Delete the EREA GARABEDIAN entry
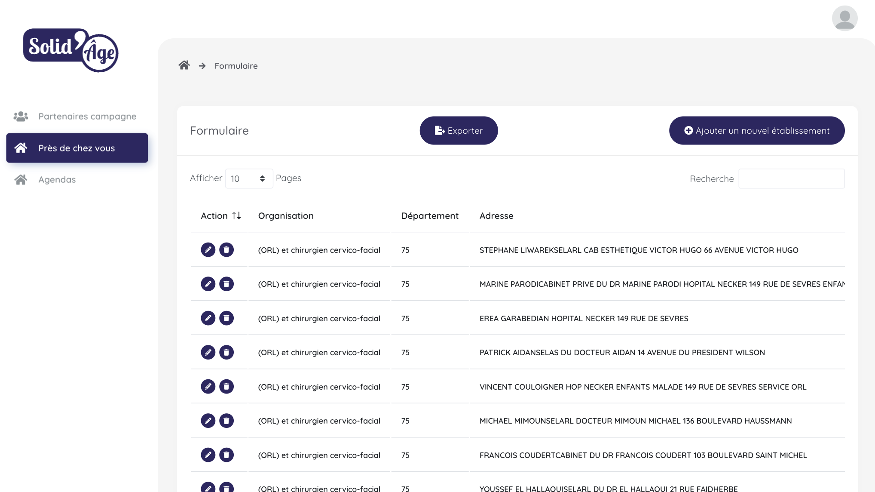 click(226, 318)
